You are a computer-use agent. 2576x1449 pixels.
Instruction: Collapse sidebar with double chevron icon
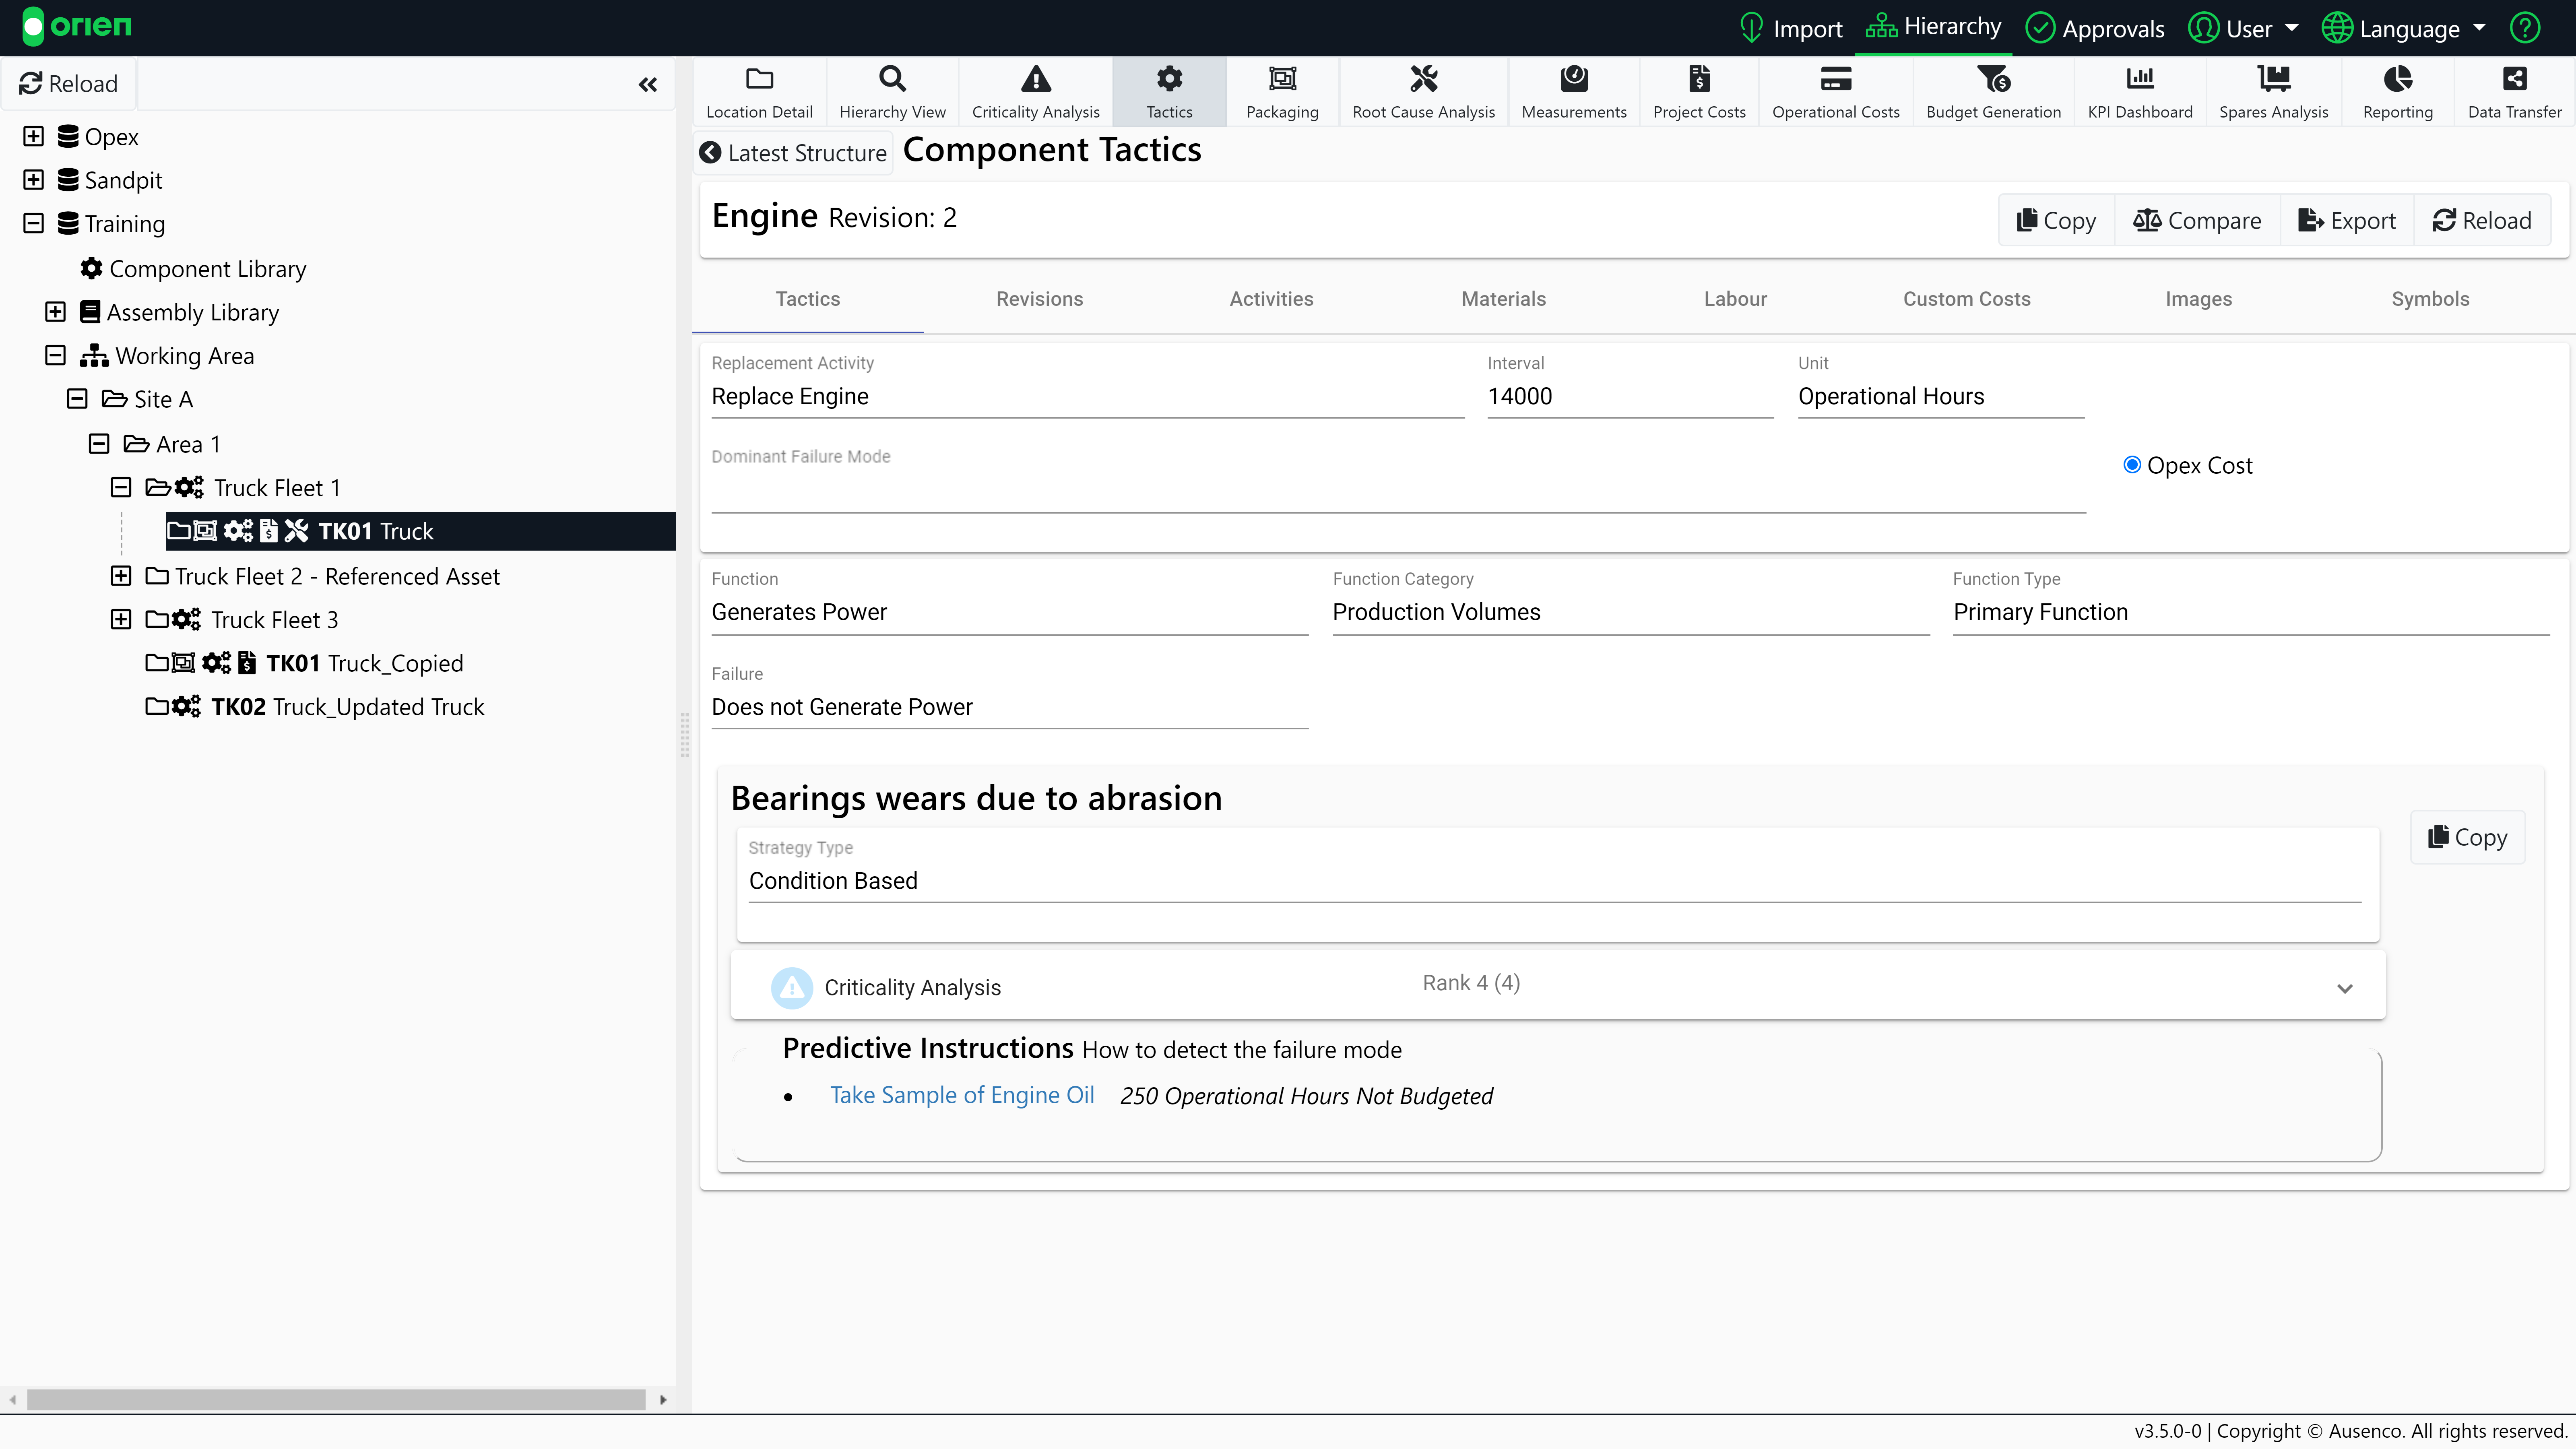point(648,84)
